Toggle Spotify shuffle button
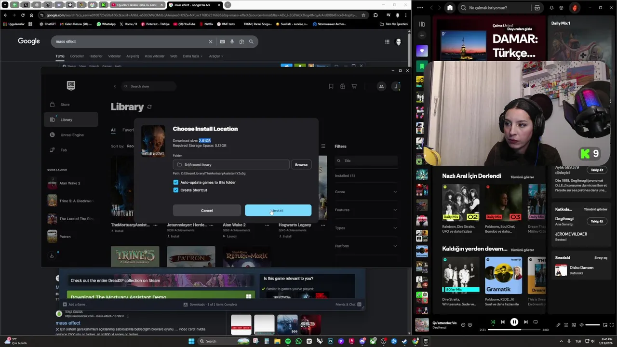 [x=493, y=322]
